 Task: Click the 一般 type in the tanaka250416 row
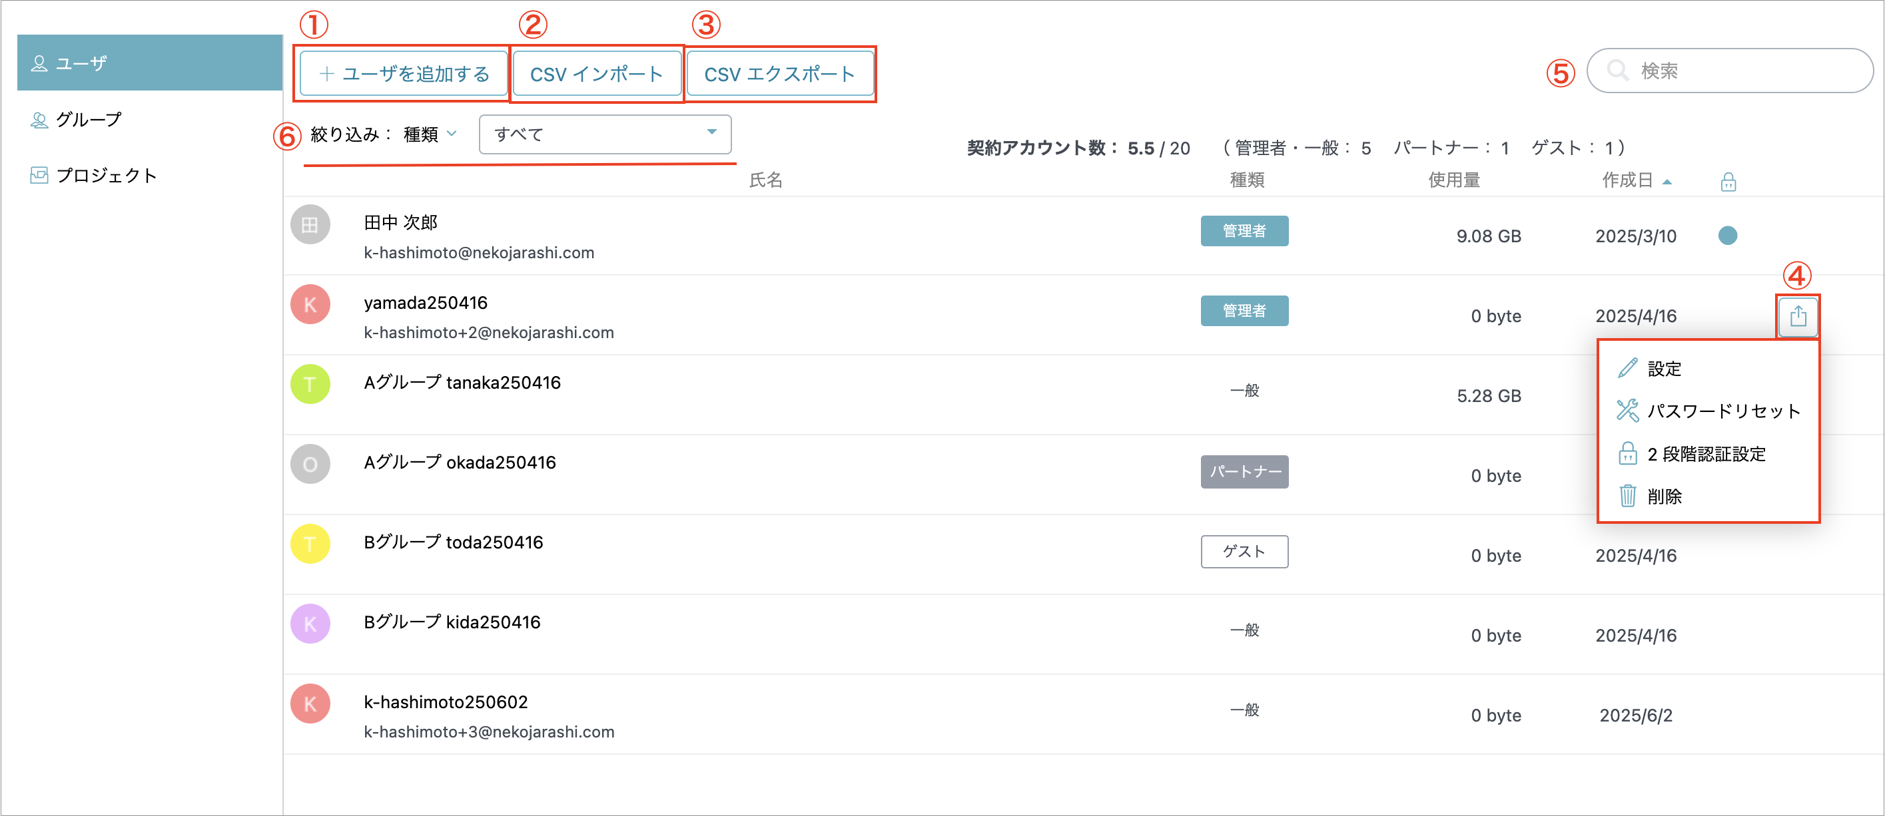tap(1245, 391)
